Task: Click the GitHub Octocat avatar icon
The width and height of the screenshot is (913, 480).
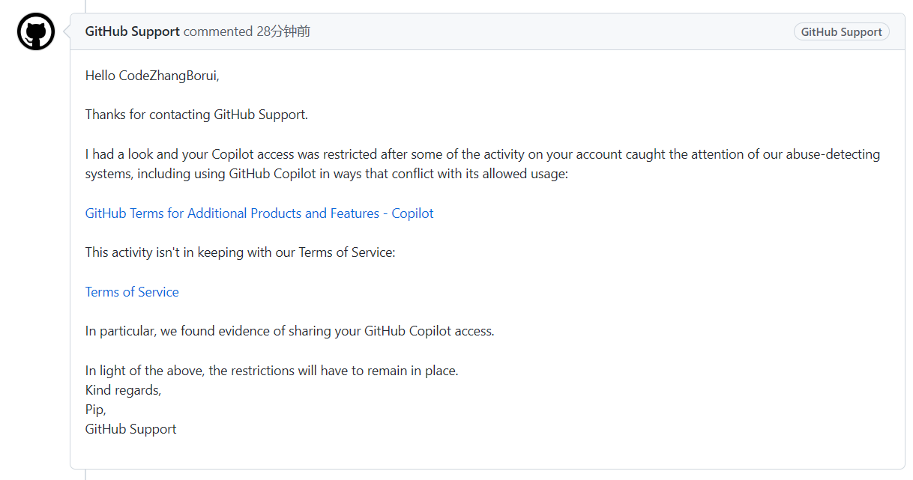Action: (x=36, y=31)
